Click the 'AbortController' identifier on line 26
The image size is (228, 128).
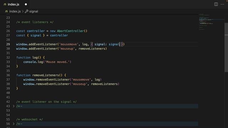(x=71, y=31)
